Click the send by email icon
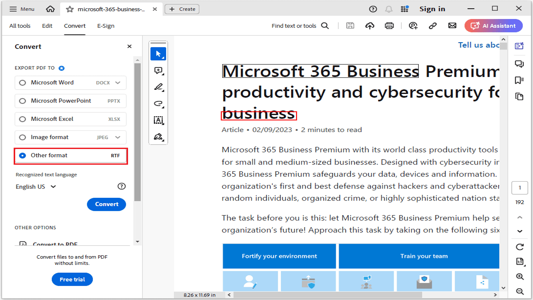533x300 pixels. point(452,26)
